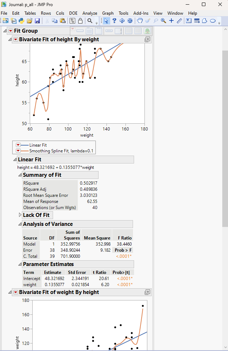This screenshot has width=228, height=351.
Task: Collapse the Analysis of Variance section
Action: [20, 224]
